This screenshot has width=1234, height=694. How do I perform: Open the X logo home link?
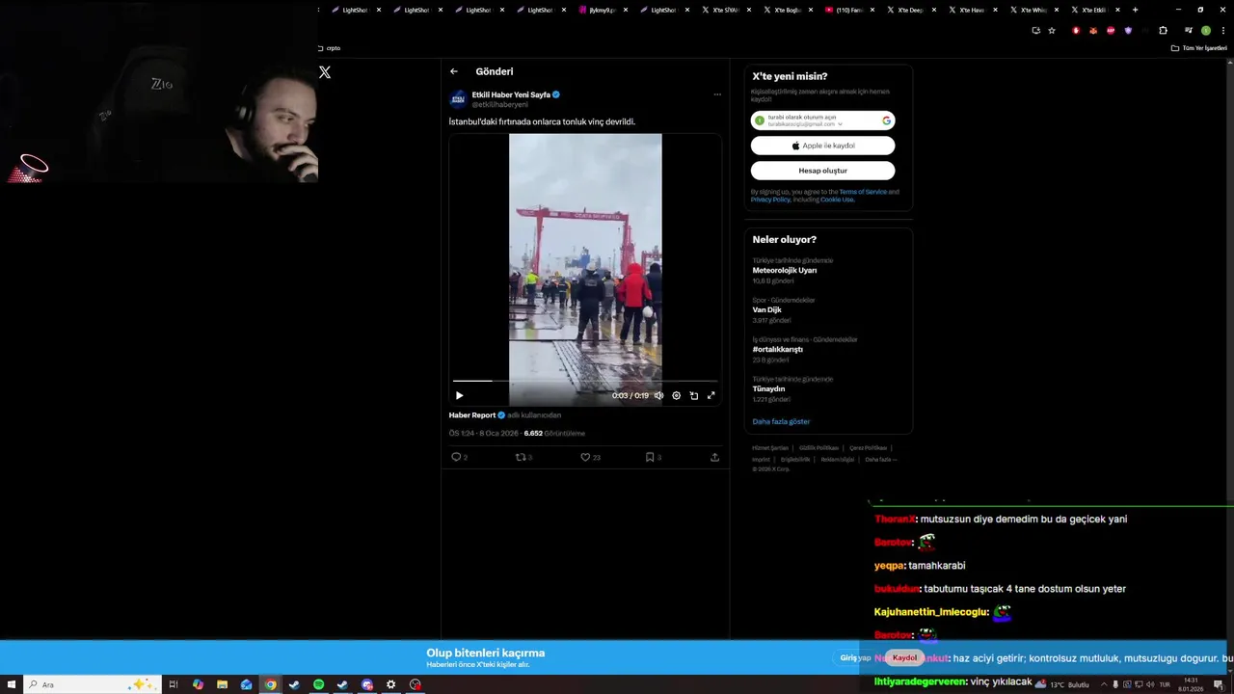tap(325, 72)
